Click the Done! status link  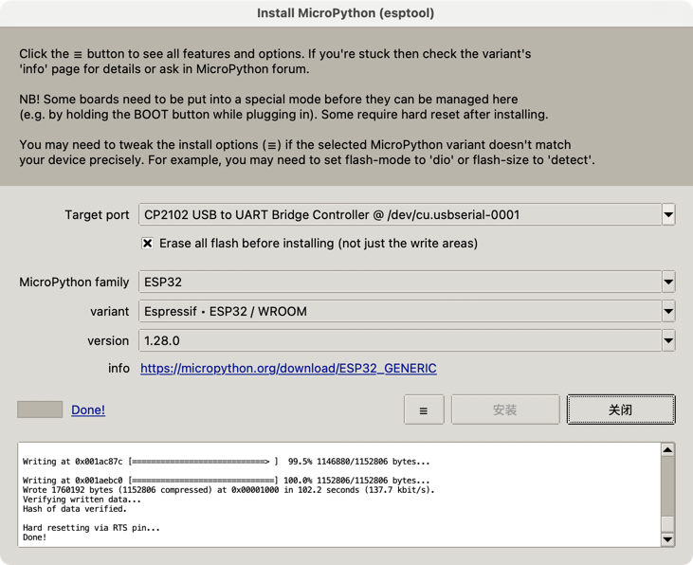[x=88, y=410]
